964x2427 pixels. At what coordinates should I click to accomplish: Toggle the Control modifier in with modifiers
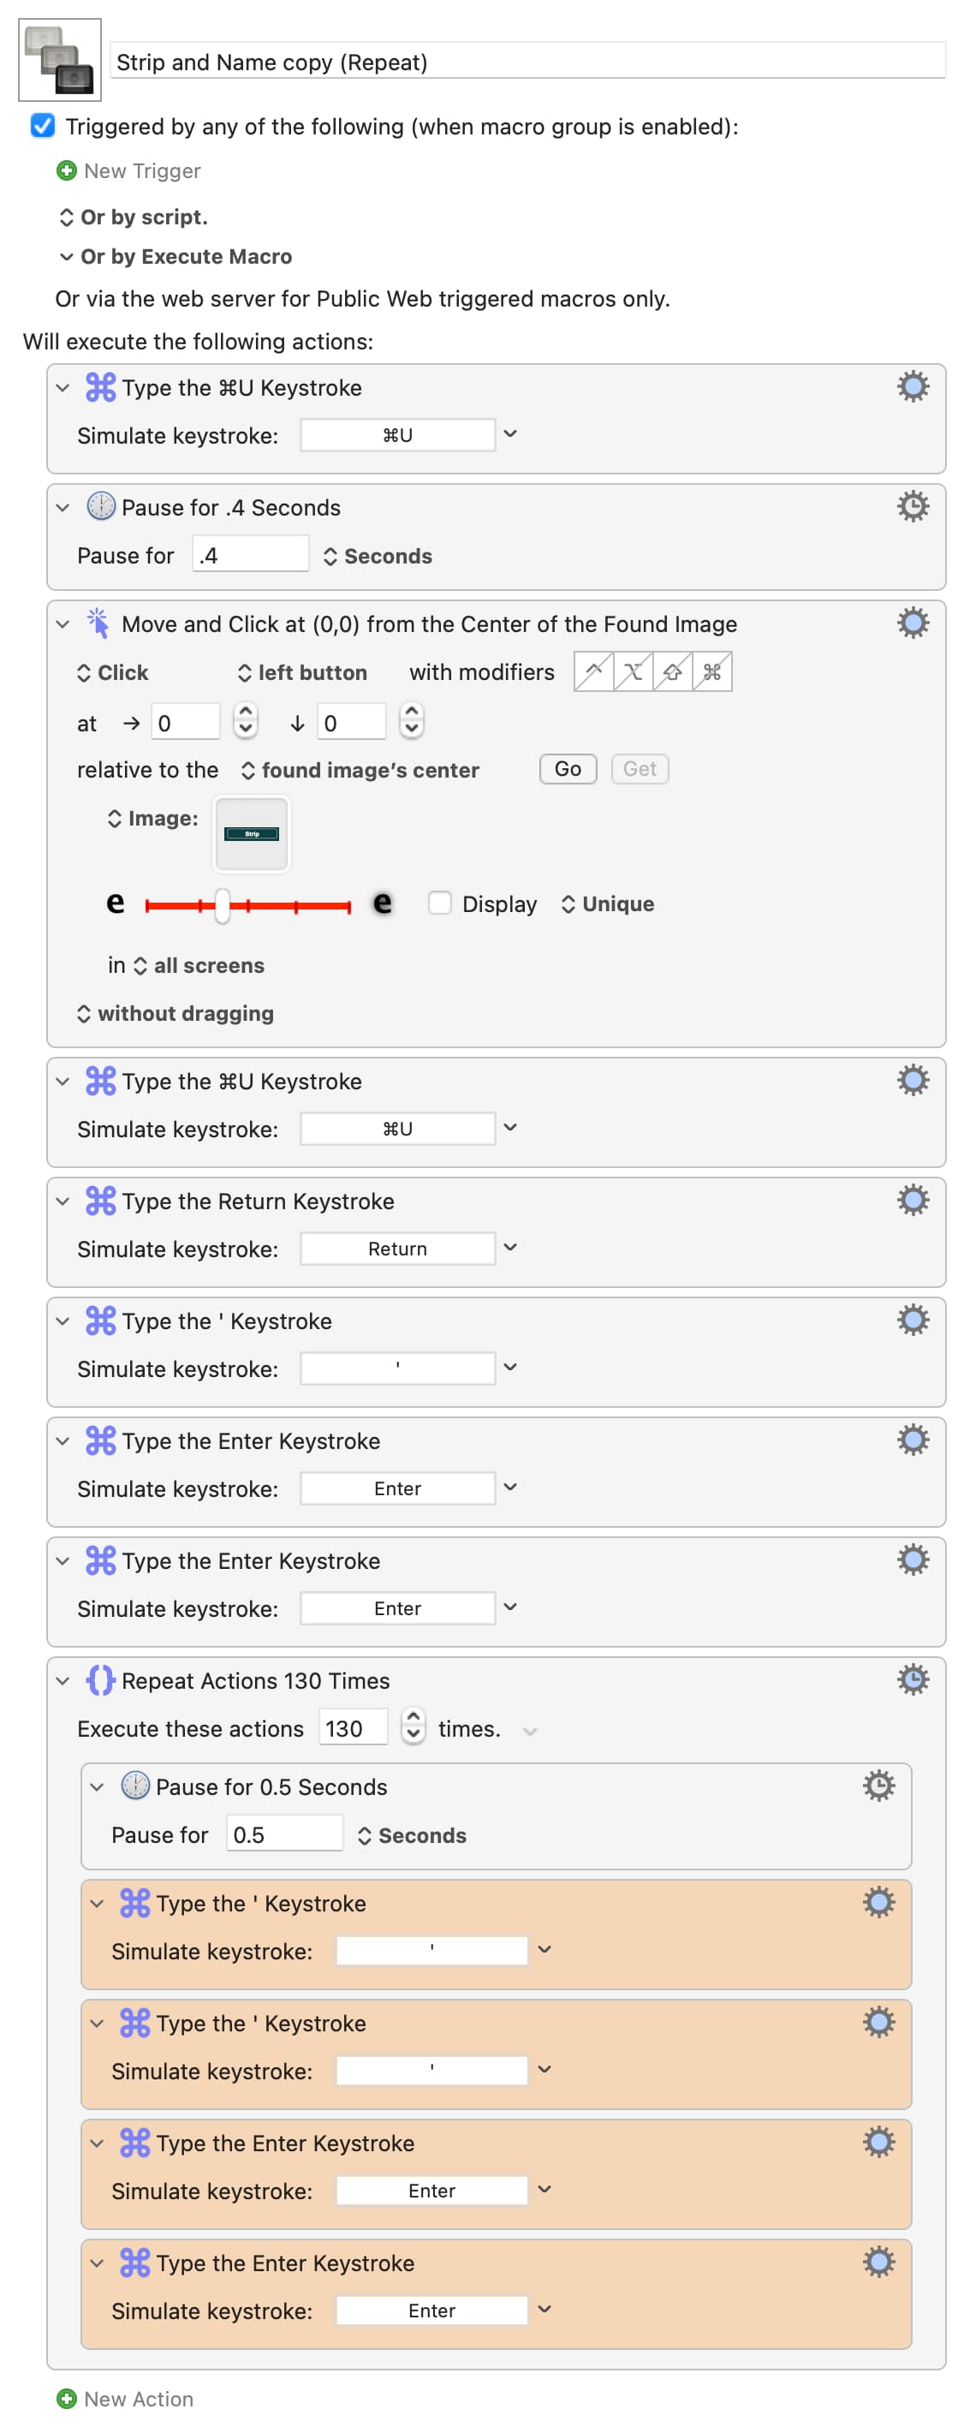(x=593, y=671)
